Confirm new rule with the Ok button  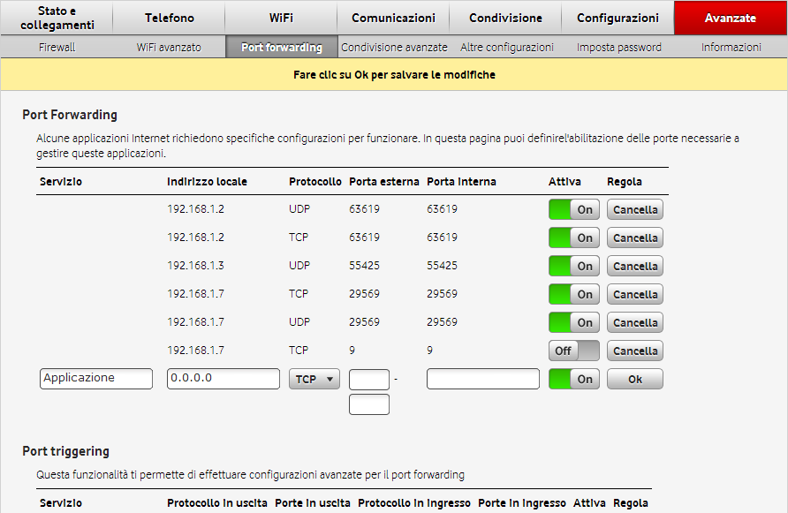pos(634,378)
